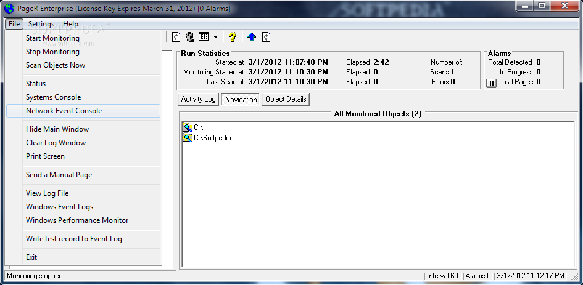
Task: Click the yellow question mark help icon
Action: pos(233,37)
